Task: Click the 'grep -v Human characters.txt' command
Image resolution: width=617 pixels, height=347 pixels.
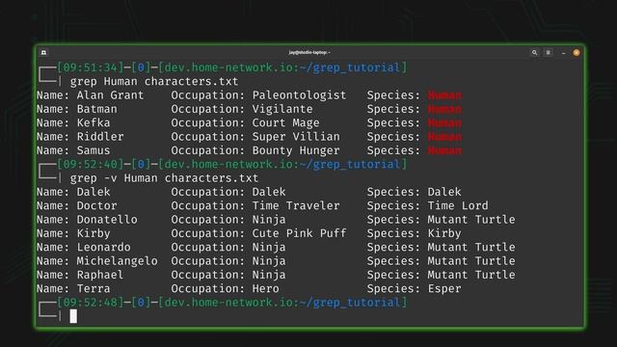Action: point(164,178)
